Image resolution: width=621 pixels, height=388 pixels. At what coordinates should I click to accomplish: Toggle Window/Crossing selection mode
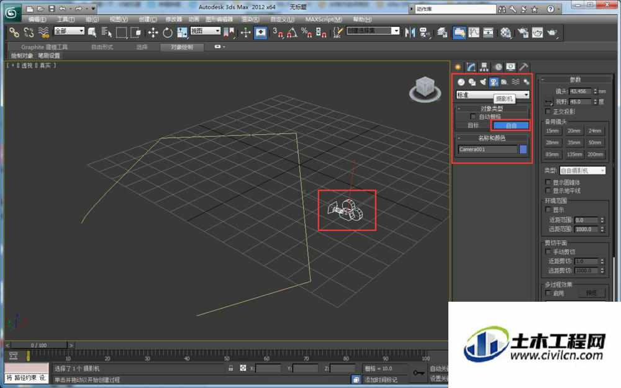tap(135, 32)
